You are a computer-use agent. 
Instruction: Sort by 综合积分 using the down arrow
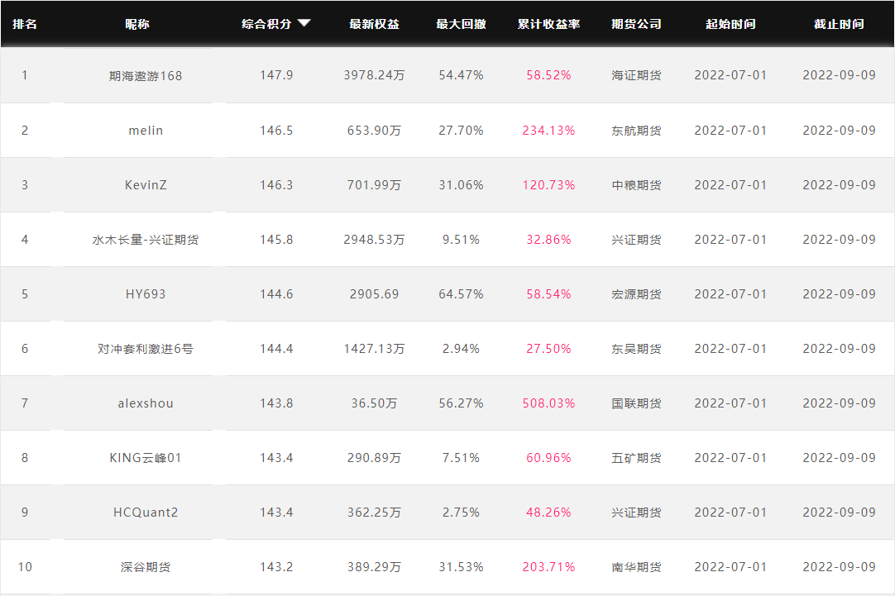304,23
